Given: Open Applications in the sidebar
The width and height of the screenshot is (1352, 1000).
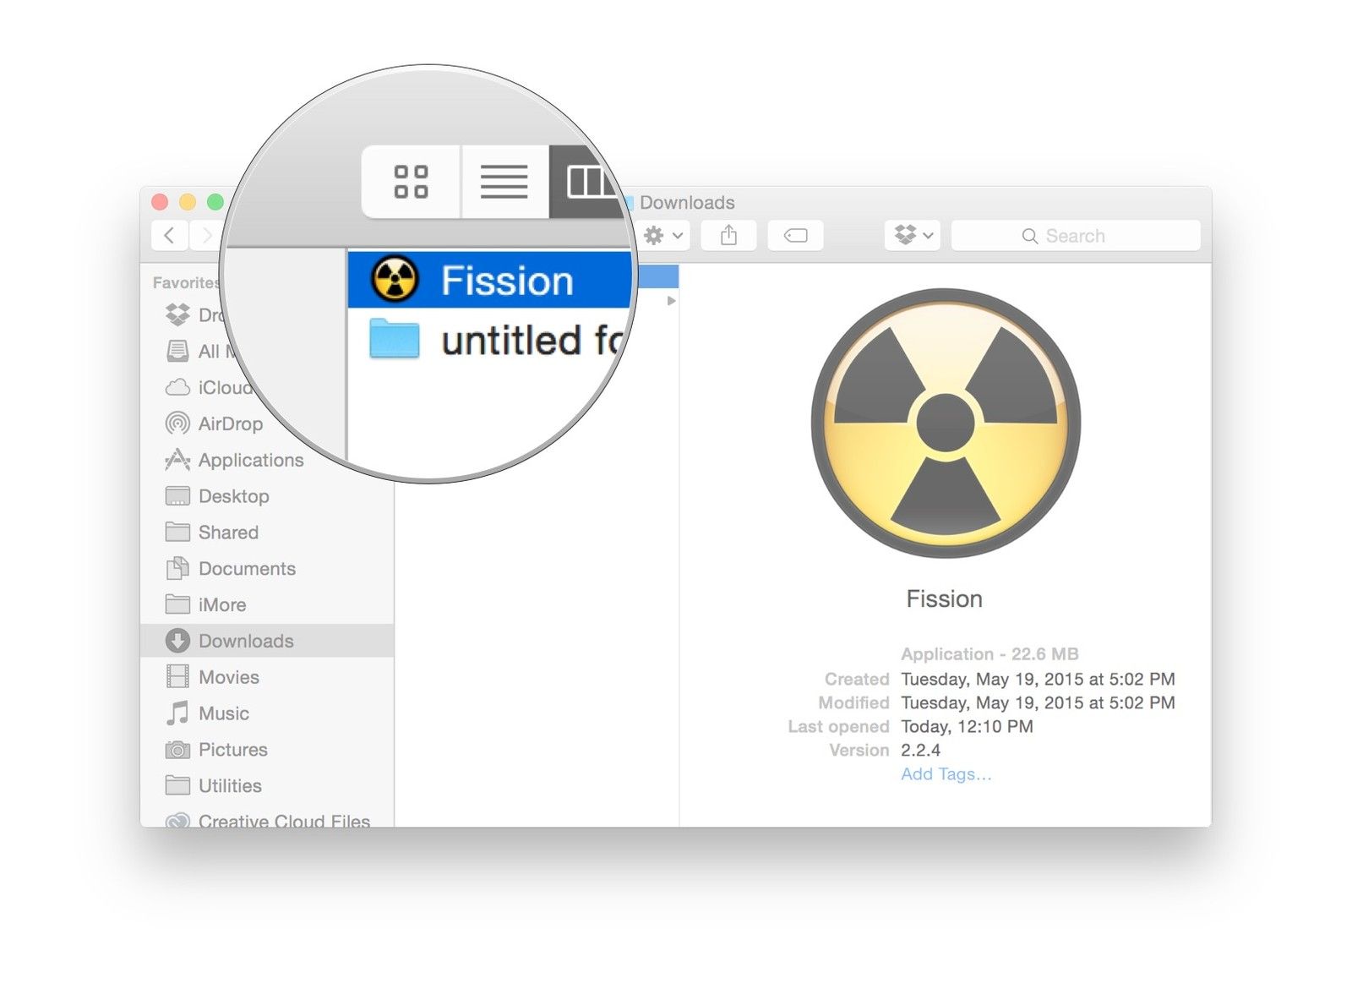Looking at the screenshot, I should (x=250, y=460).
